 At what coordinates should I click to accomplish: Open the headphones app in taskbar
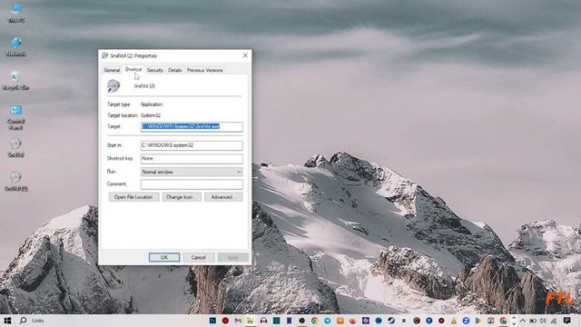tap(263, 321)
